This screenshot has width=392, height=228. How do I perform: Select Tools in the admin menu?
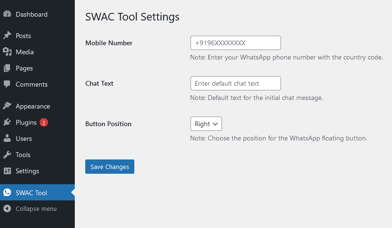click(37, 155)
